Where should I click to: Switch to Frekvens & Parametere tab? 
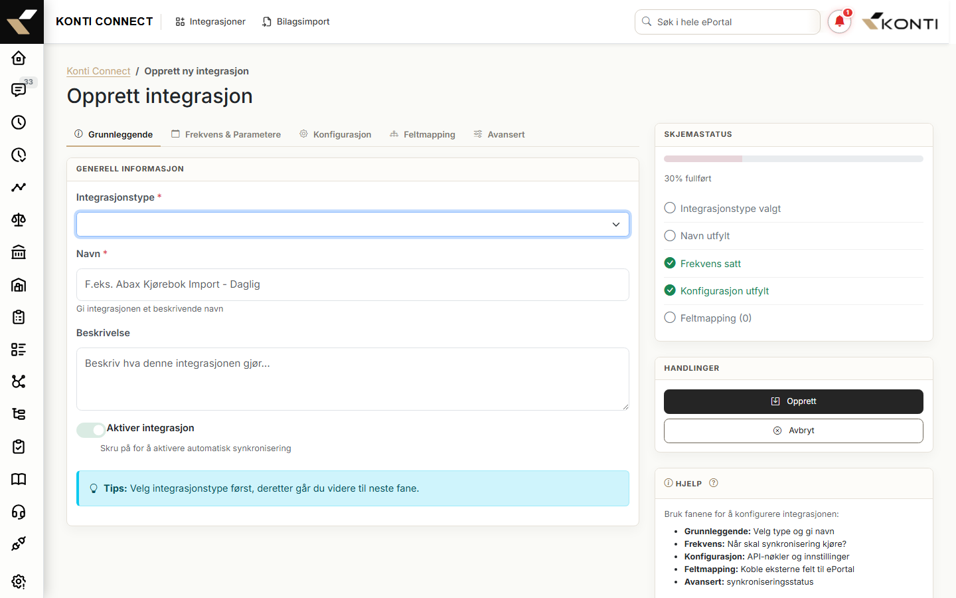tap(226, 134)
